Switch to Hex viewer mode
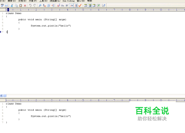This screenshot has height=133, width=185. [x=63, y=6]
